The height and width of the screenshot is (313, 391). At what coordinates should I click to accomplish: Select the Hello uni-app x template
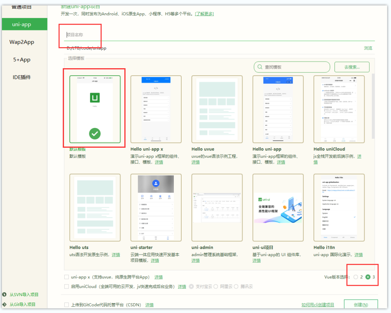[x=156, y=109]
